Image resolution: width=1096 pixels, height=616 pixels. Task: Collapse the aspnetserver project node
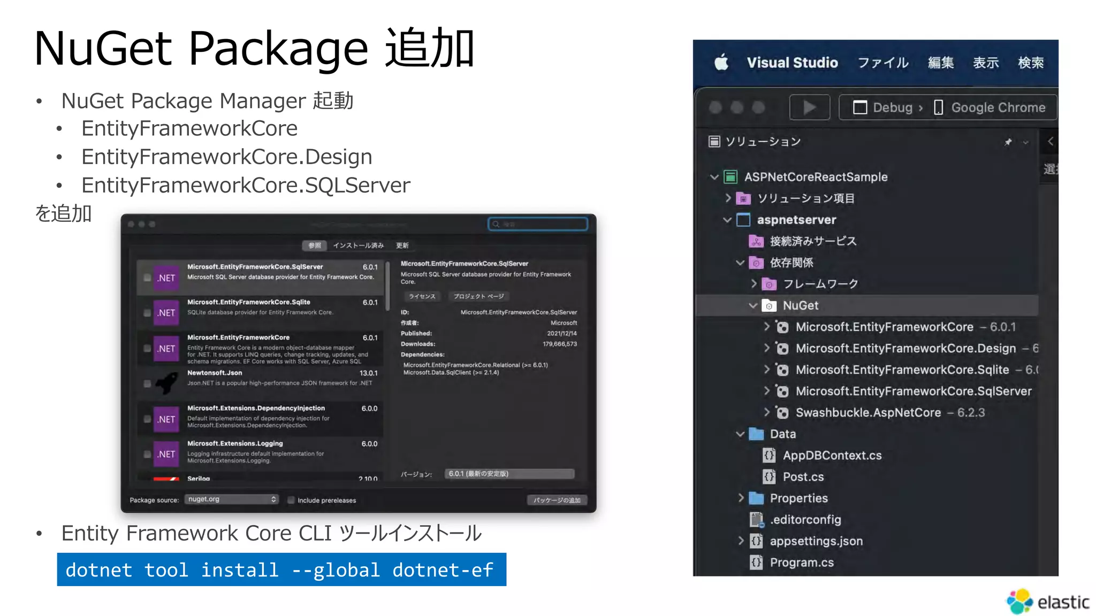[x=727, y=220]
